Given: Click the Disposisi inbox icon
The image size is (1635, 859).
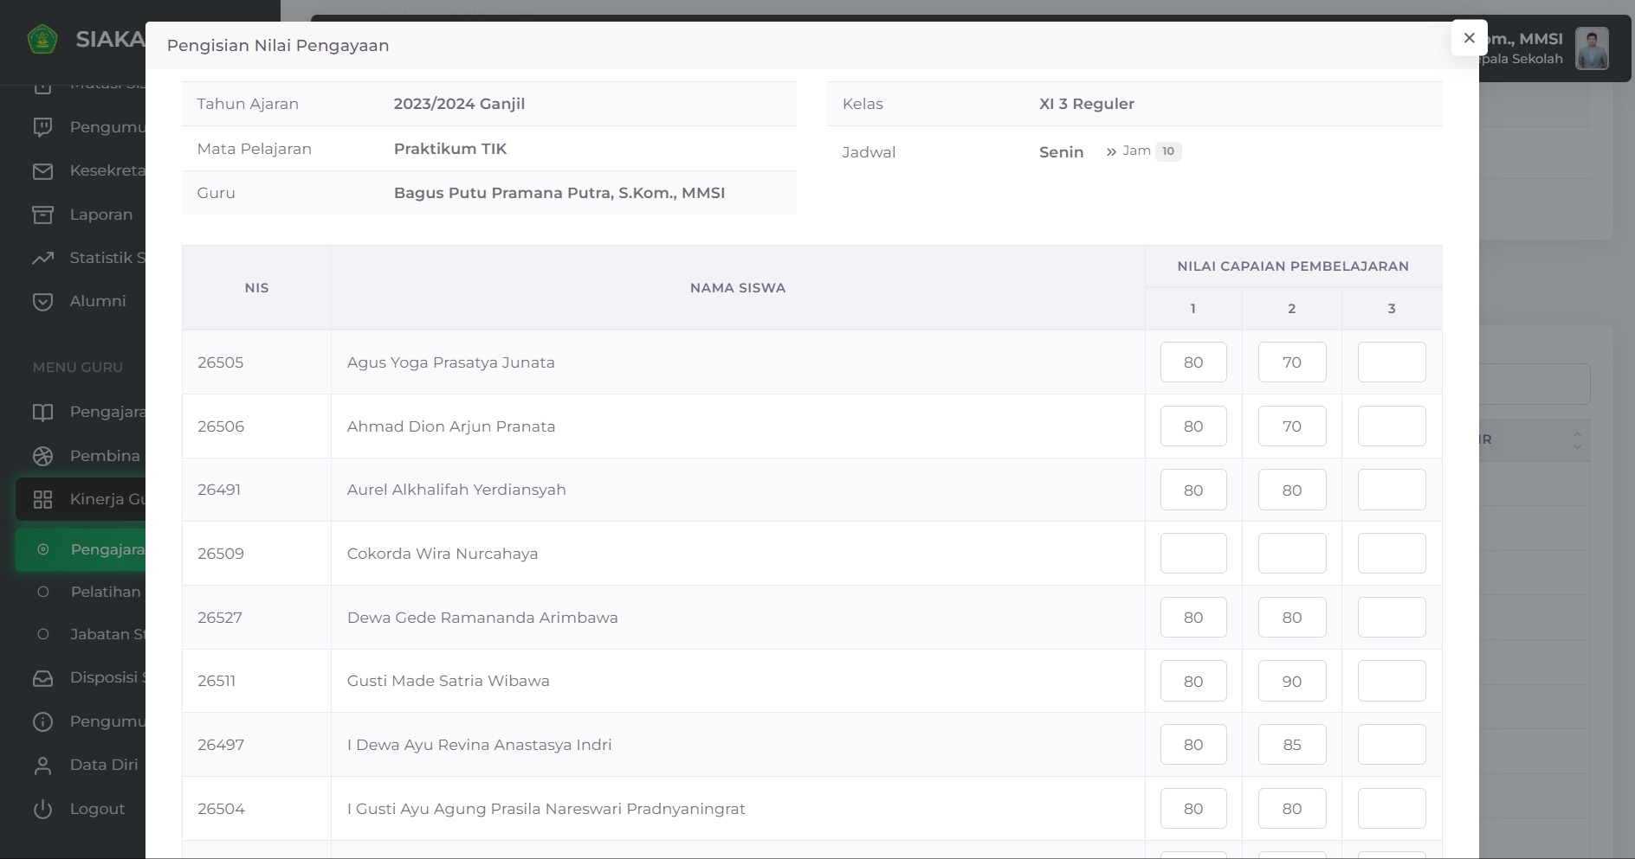Looking at the screenshot, I should (42, 678).
